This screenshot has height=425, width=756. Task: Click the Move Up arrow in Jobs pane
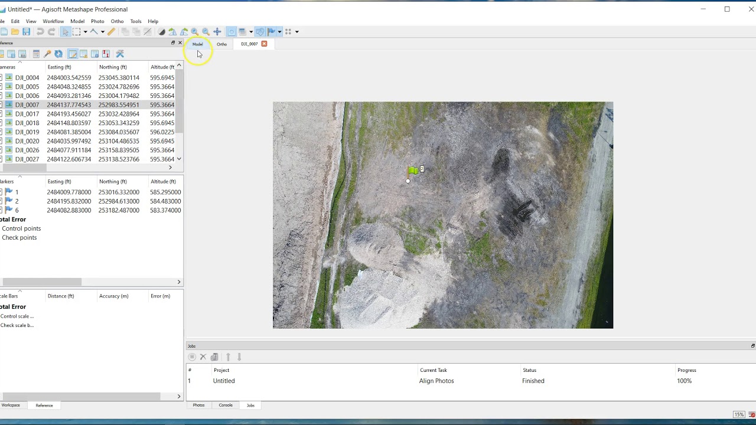(228, 357)
